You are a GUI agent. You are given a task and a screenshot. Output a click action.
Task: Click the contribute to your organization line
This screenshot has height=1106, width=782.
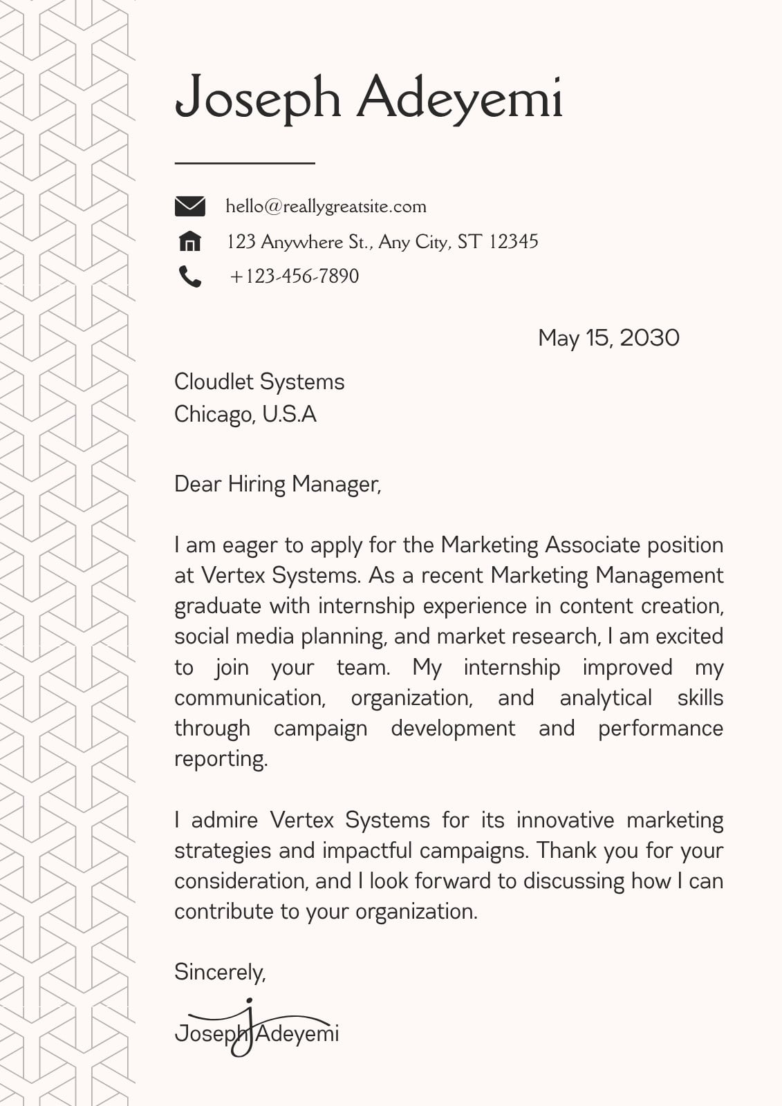[326, 912]
